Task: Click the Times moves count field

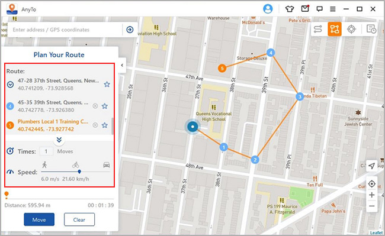Action: 46,151
